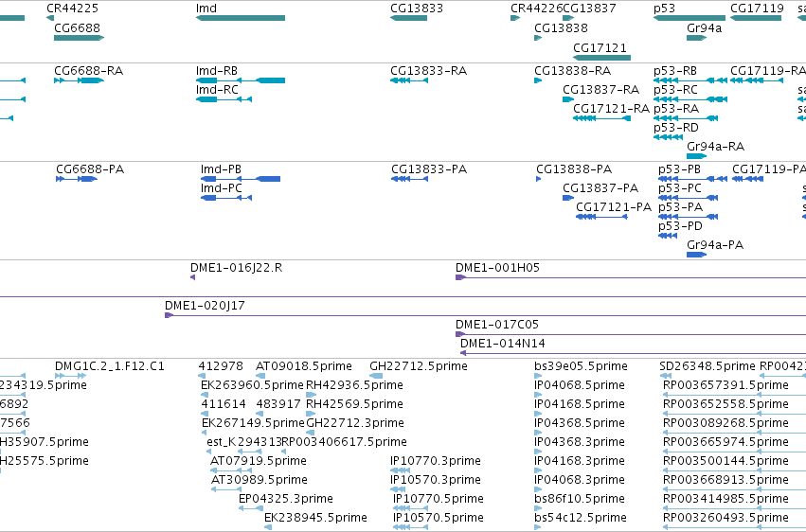Click the AT09018.5prime EST label
This screenshot has height=532, width=806.
[x=303, y=366]
